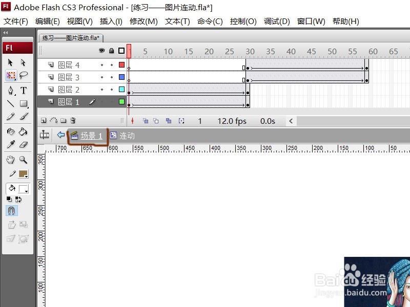Select the Rectangle tool

click(24, 104)
